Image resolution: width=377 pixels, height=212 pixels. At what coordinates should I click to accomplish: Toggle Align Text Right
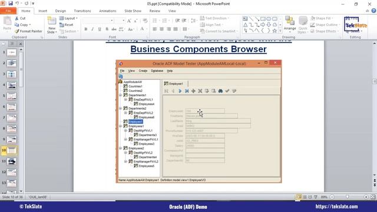tap(169, 29)
